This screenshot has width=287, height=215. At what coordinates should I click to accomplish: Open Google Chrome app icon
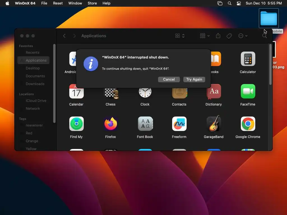(248, 124)
